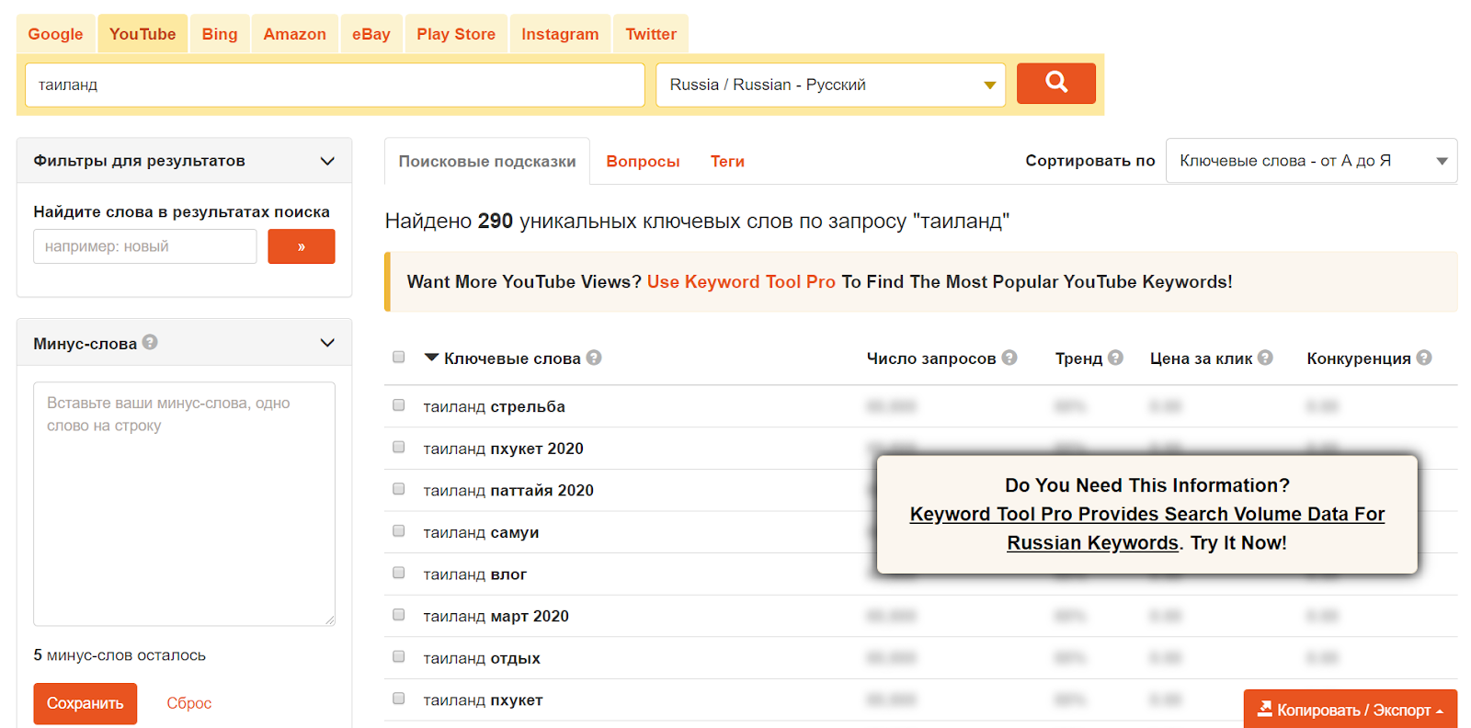Screen dimensions: 1471x728
Task: Open the Russia / Russian language dropdown
Action: coord(830,85)
